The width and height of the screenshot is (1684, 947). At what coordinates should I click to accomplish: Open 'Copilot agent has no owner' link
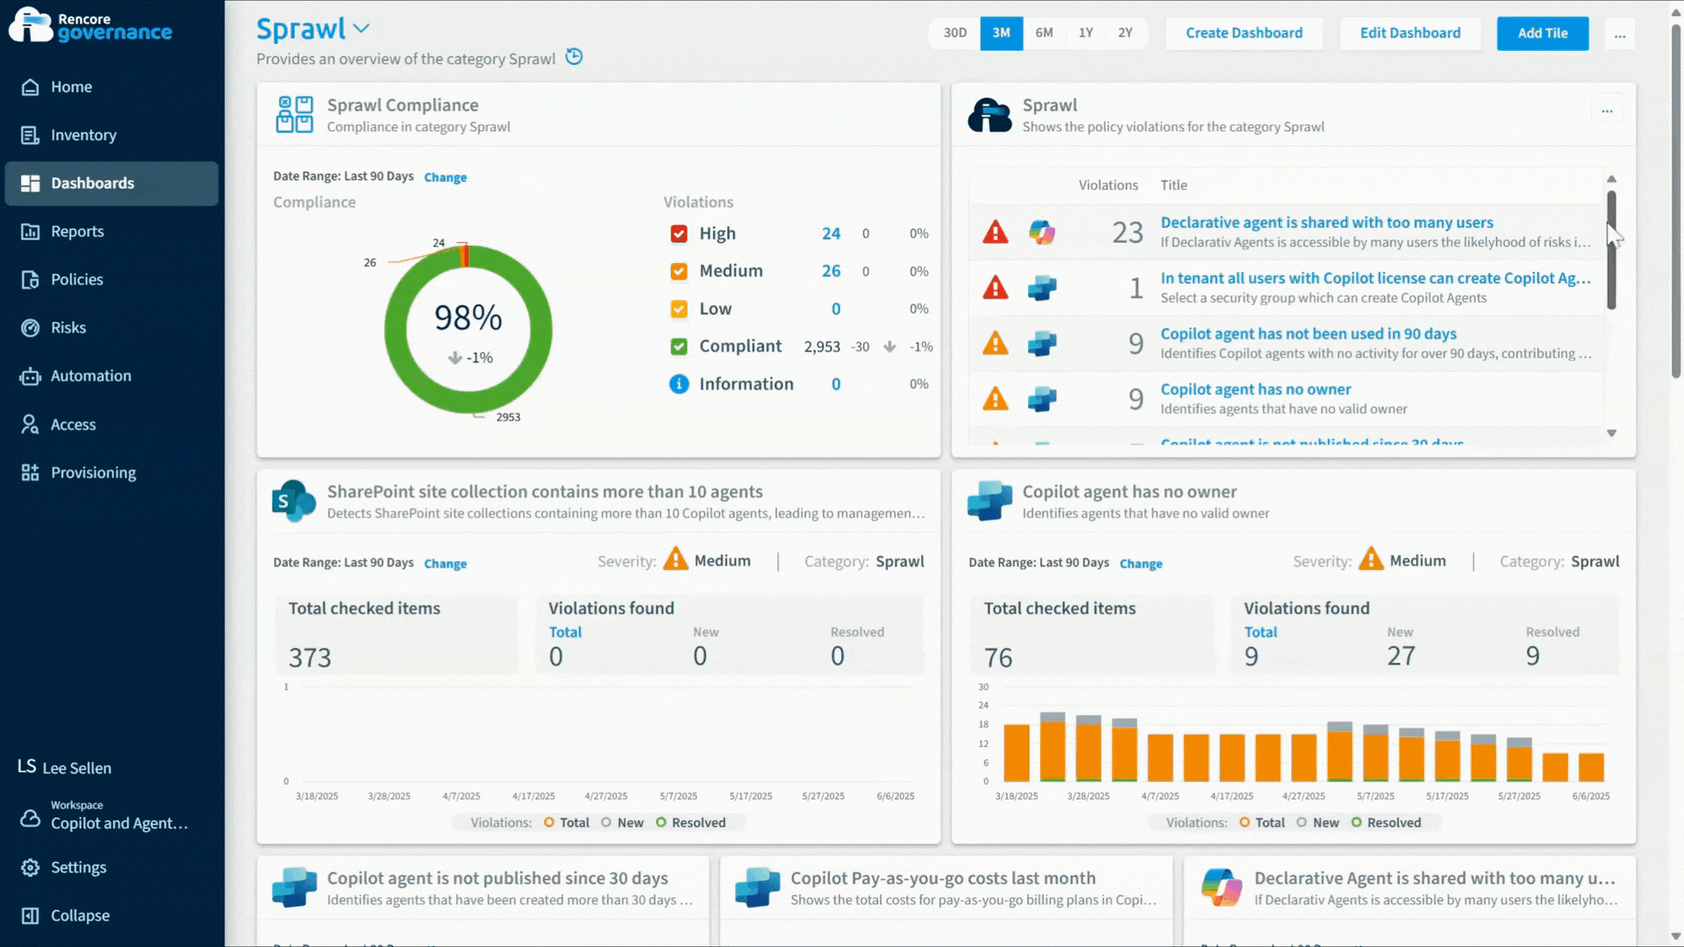[1255, 389]
